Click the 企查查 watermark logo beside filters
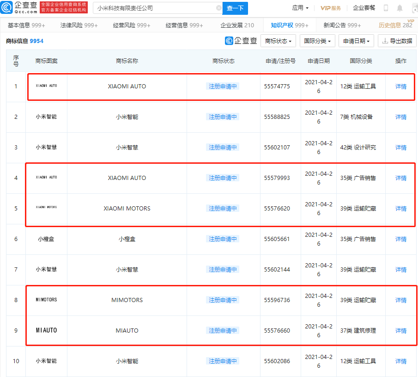Screen dimensions: 418x377 pos(241,41)
